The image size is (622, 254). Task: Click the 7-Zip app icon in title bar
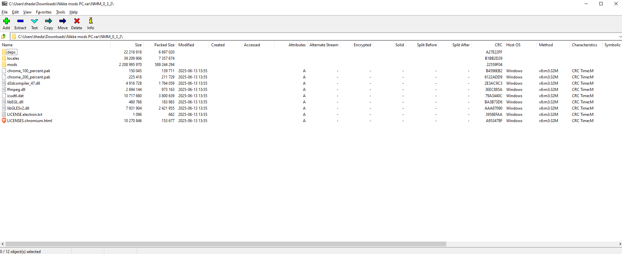(5, 4)
